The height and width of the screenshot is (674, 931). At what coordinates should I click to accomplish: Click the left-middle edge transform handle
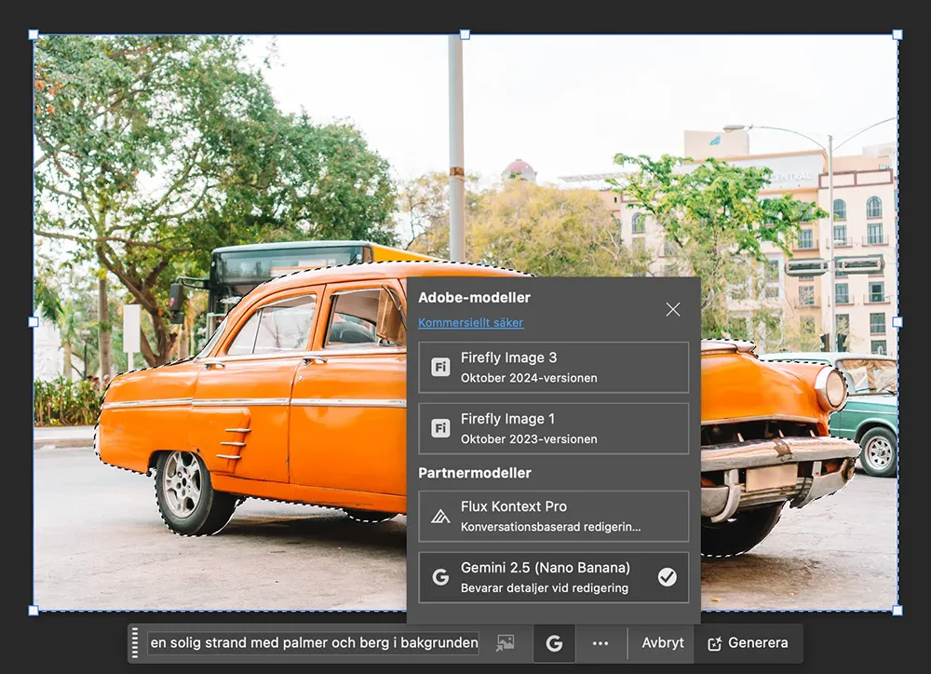34,322
